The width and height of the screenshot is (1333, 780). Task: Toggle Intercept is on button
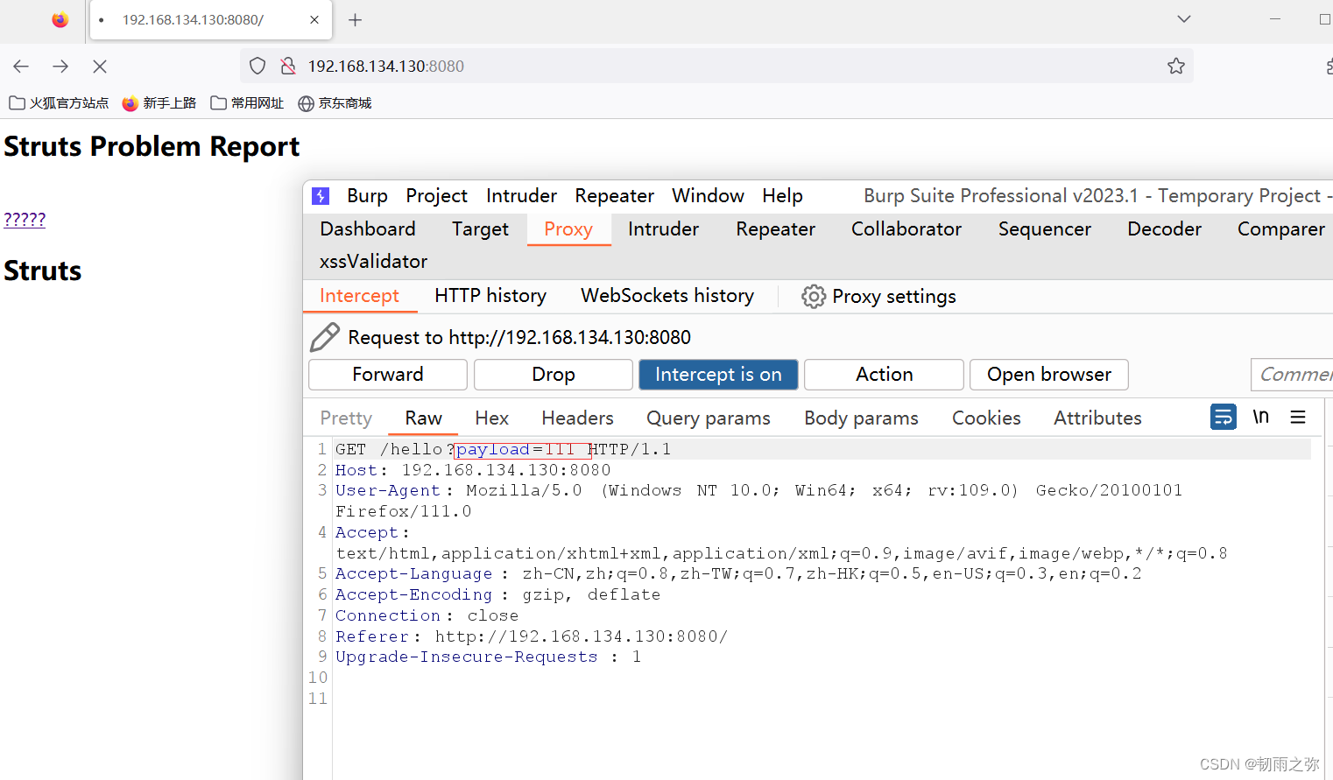[x=718, y=374]
